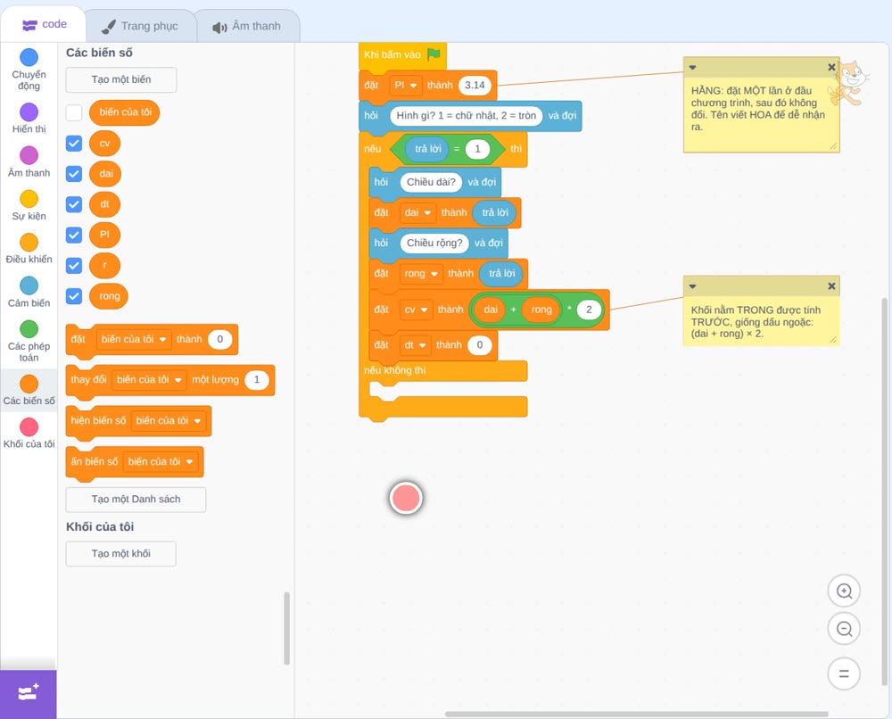Click the 'Chiều dài?' question field

(x=431, y=182)
